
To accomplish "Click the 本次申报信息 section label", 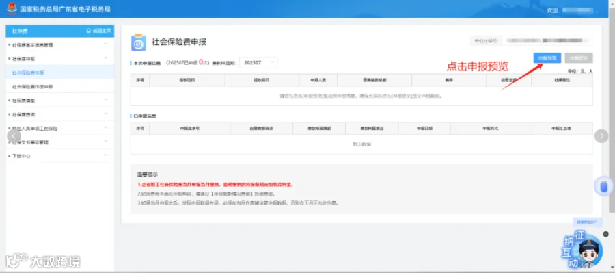I will coord(147,63).
